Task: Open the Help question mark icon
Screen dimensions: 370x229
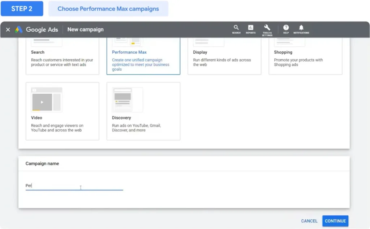Action: 286,28
